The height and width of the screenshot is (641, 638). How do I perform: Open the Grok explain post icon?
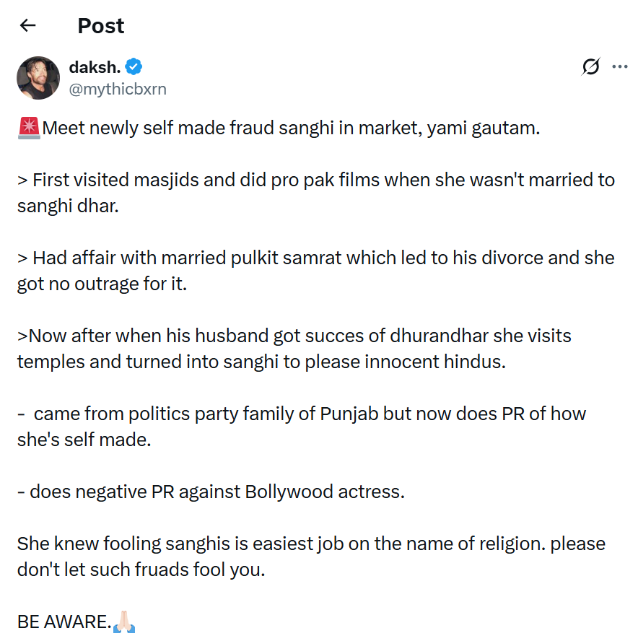[x=590, y=67]
